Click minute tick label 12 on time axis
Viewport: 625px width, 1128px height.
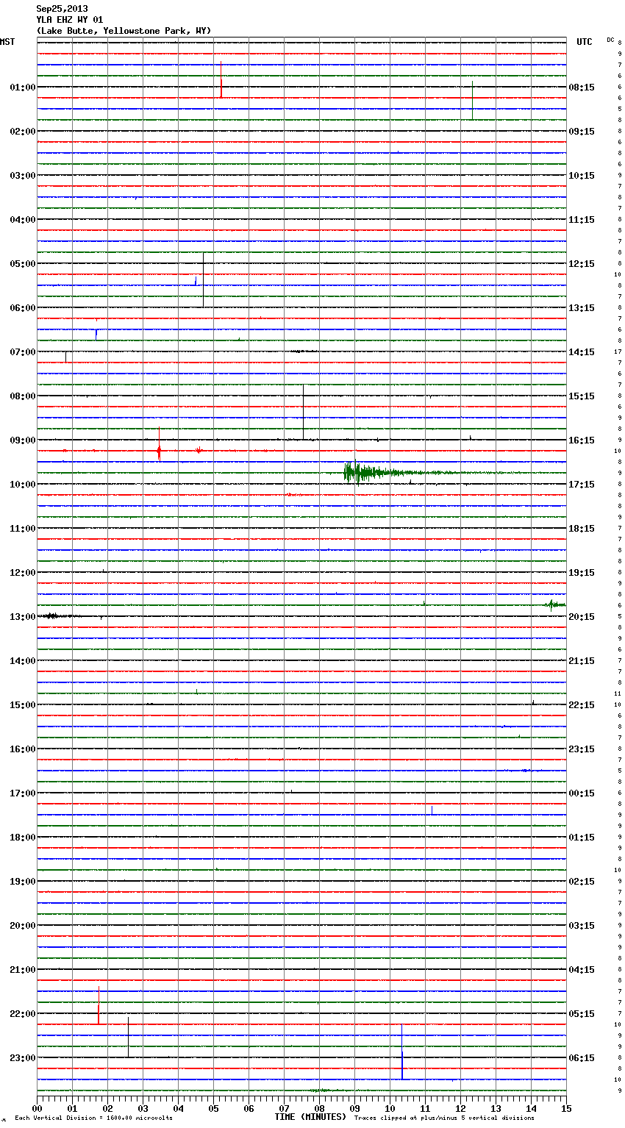(460, 1108)
